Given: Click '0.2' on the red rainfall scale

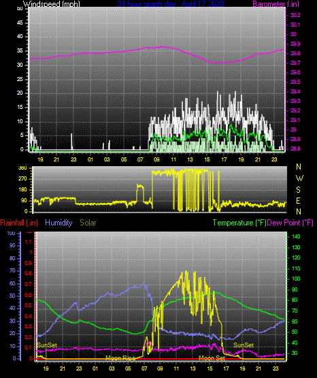Looking at the screenshot, I should coord(29,337).
